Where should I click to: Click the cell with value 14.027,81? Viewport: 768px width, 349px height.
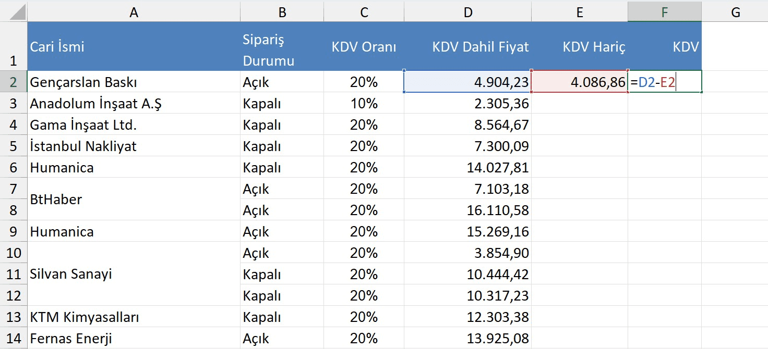(467, 167)
